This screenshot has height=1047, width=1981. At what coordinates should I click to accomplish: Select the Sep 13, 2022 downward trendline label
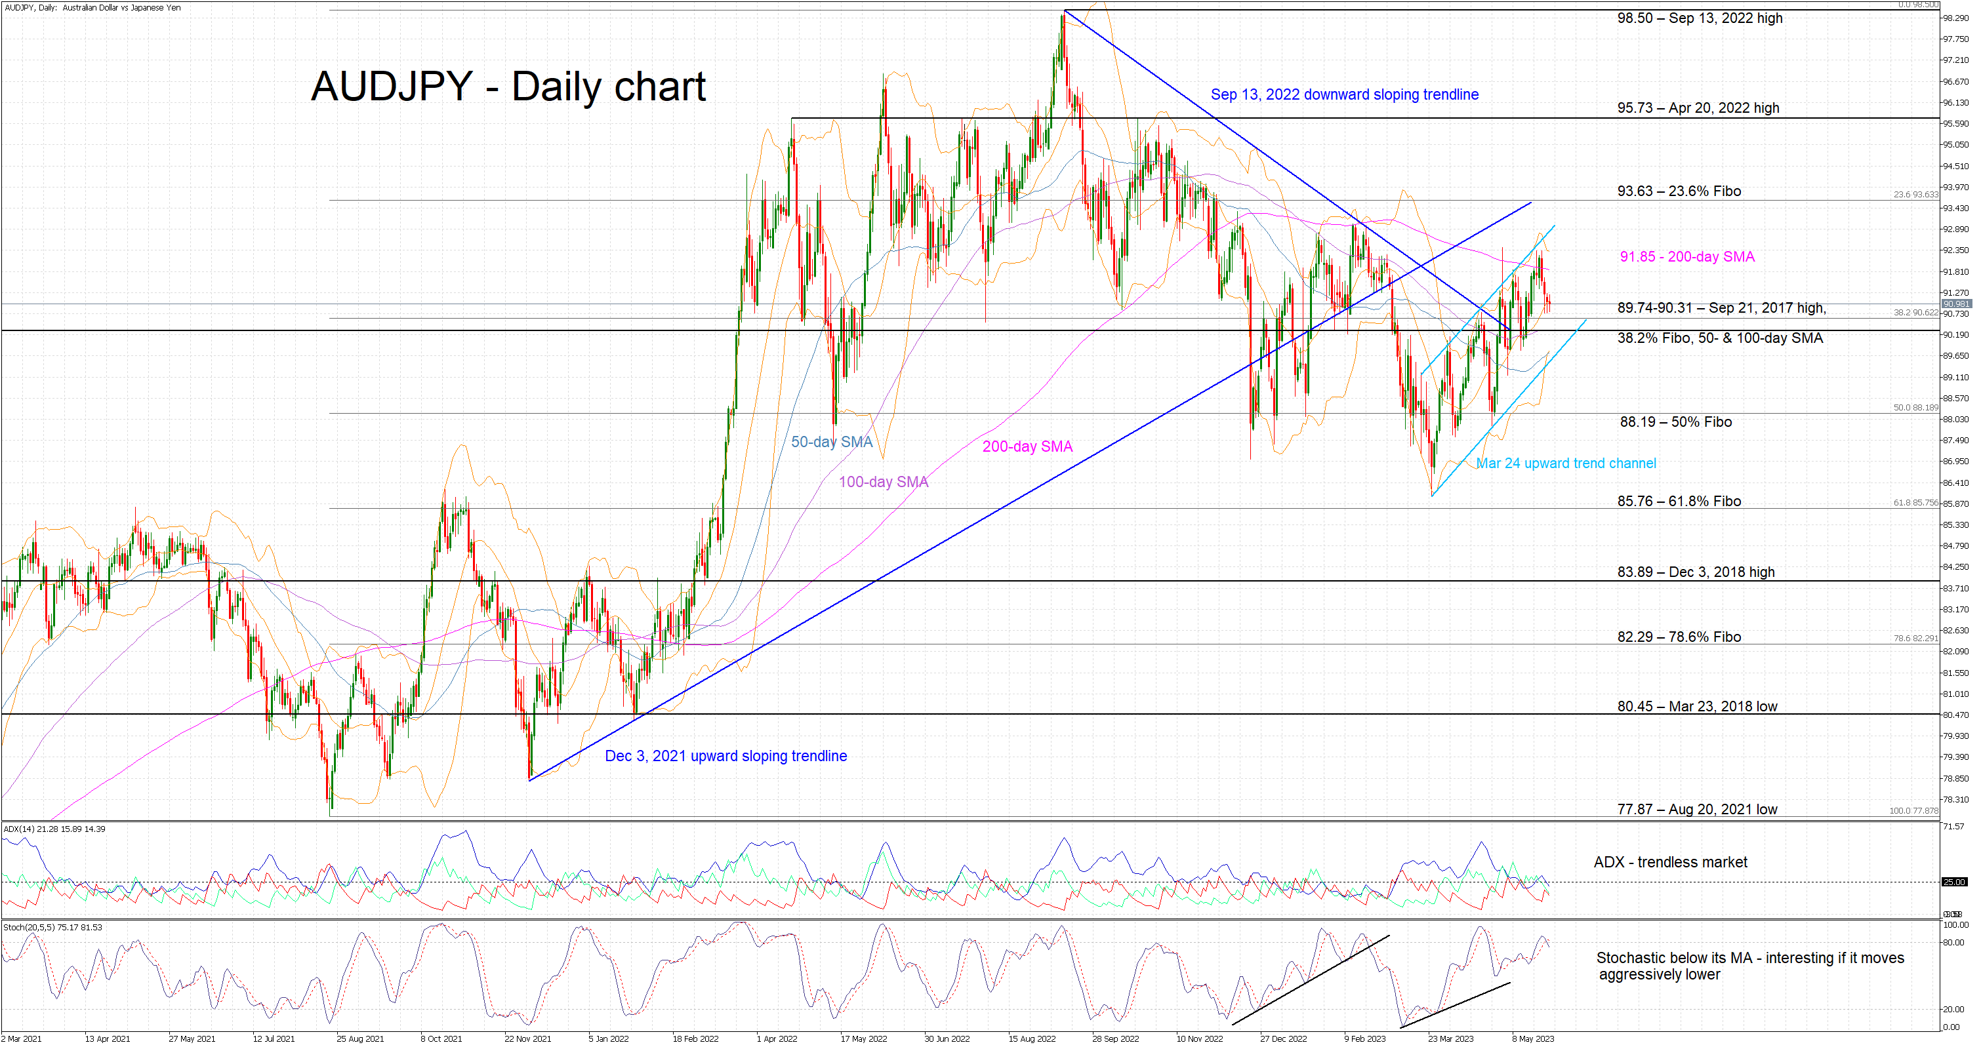tap(1343, 94)
